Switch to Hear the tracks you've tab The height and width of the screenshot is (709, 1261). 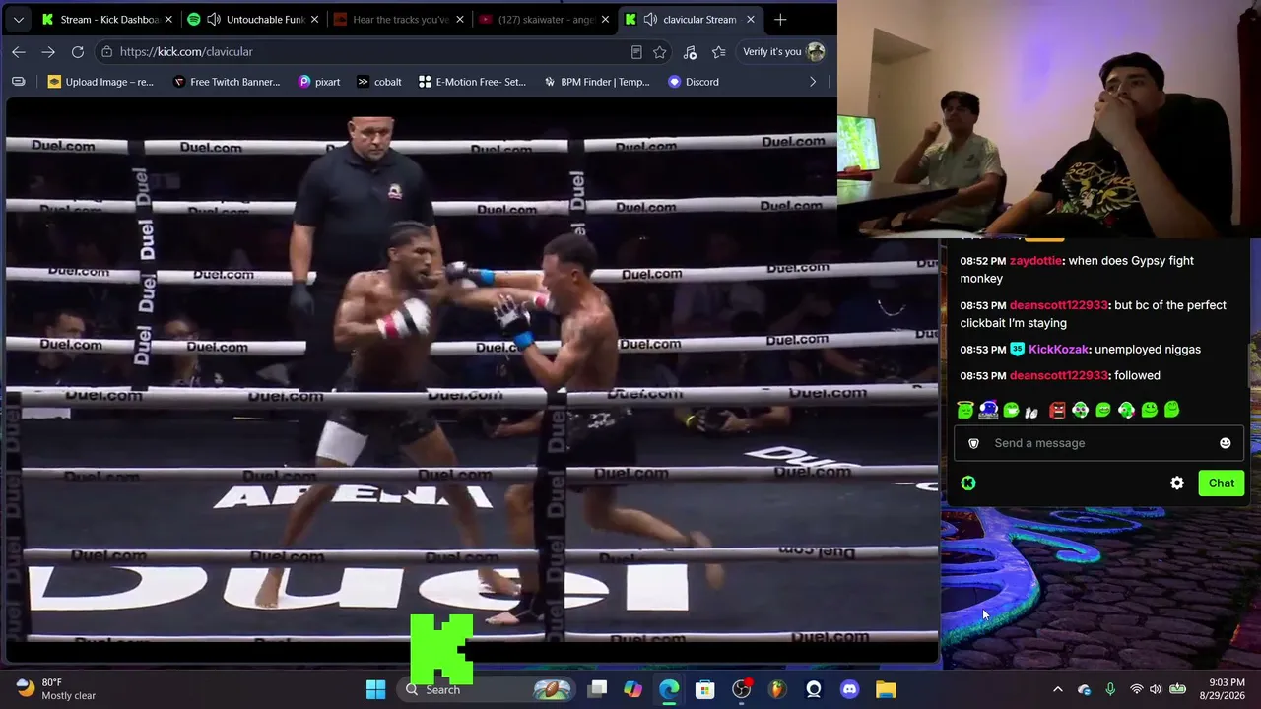point(399,20)
